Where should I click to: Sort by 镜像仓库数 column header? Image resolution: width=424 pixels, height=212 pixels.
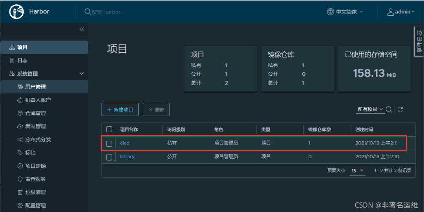tap(320, 130)
